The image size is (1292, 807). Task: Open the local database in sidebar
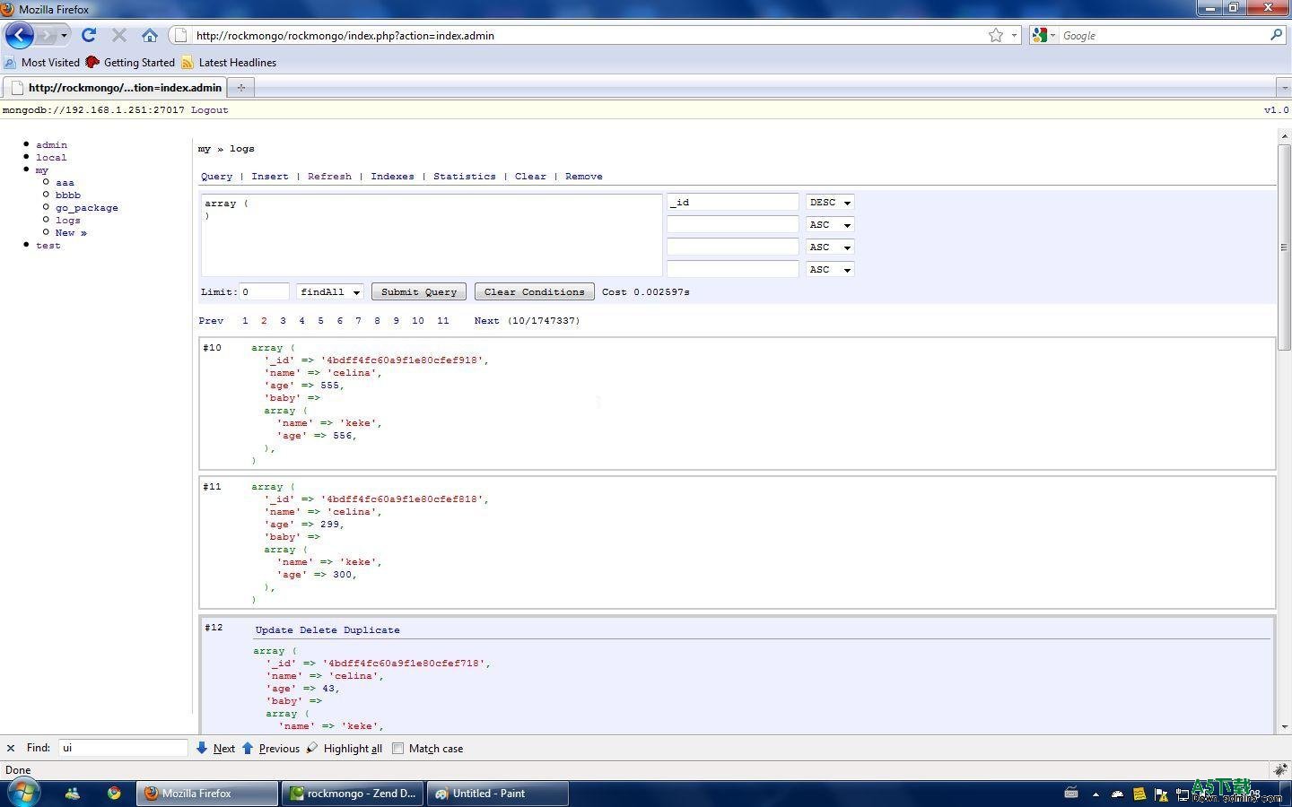point(51,157)
